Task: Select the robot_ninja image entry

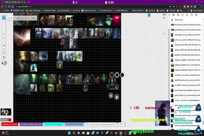Action: 186,125
